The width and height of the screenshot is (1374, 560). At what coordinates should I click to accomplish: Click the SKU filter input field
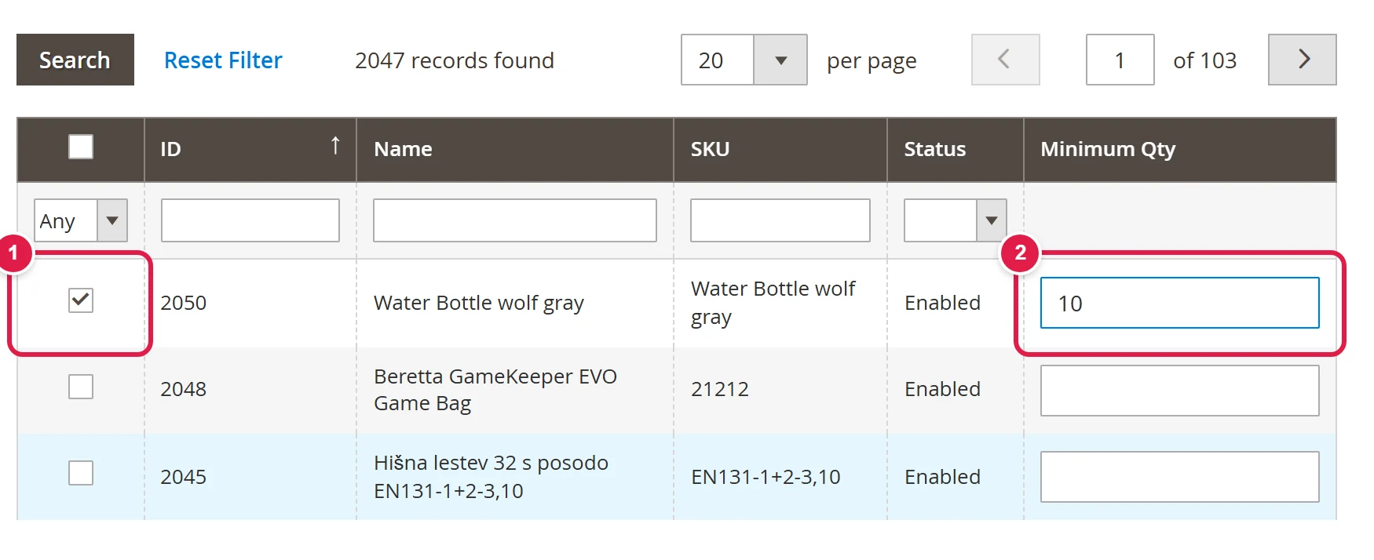point(780,220)
